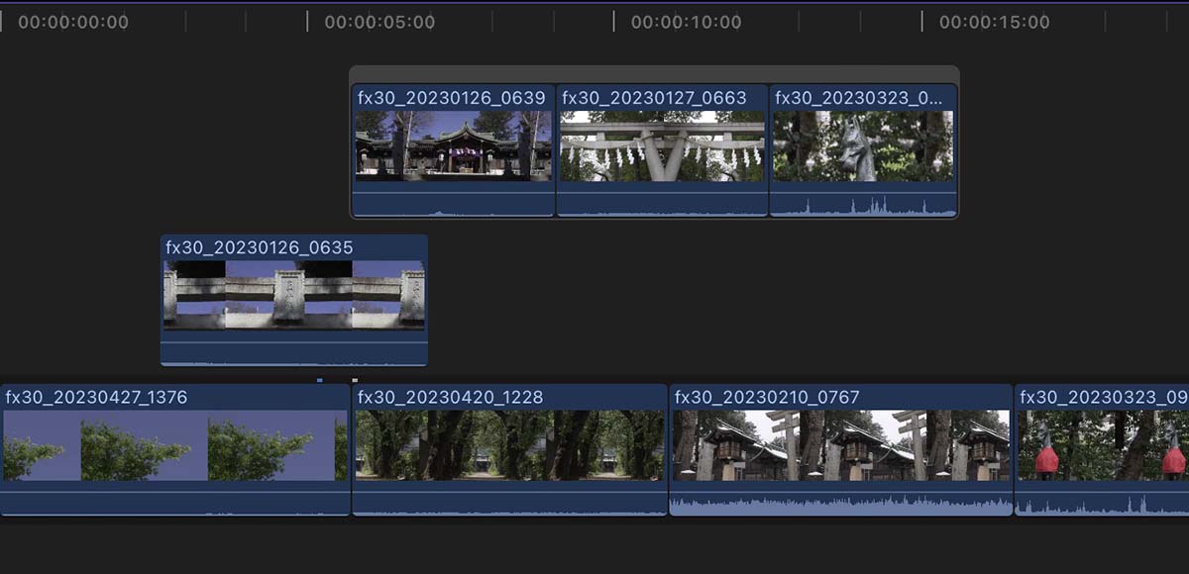Select the gray storyline bar above grouped clips
This screenshot has height=574, width=1189.
(x=654, y=74)
